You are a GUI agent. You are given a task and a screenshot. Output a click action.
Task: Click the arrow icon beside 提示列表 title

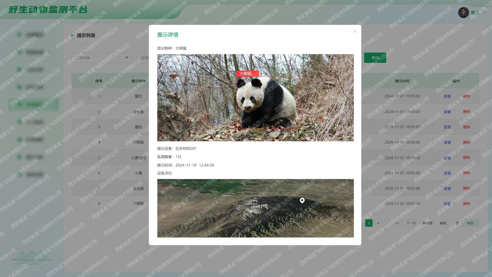point(73,35)
